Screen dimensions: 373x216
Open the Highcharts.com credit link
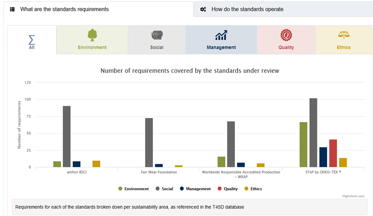353,196
